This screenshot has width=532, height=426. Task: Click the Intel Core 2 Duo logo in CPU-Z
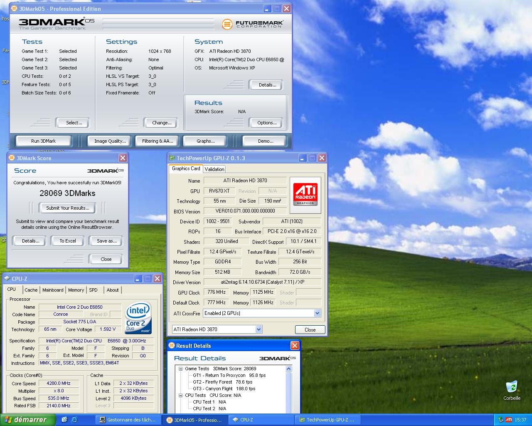[x=138, y=317]
